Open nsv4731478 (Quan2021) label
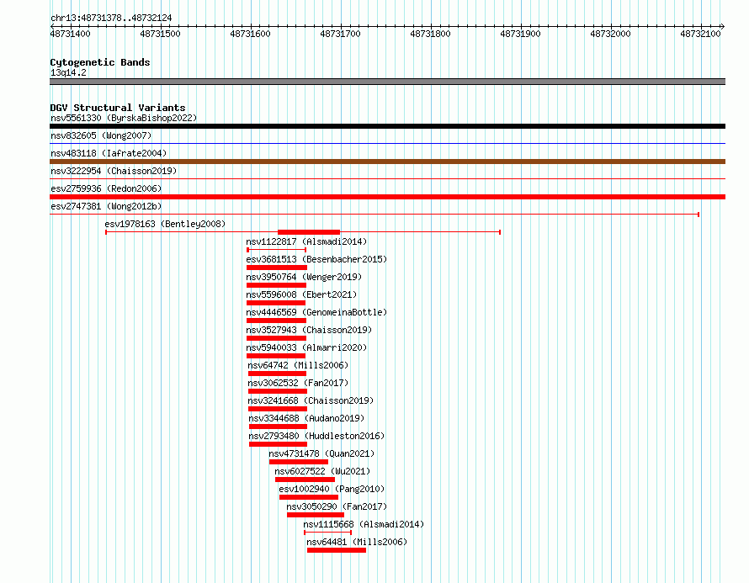Viewport: 749px width, 583px height. 321,453
